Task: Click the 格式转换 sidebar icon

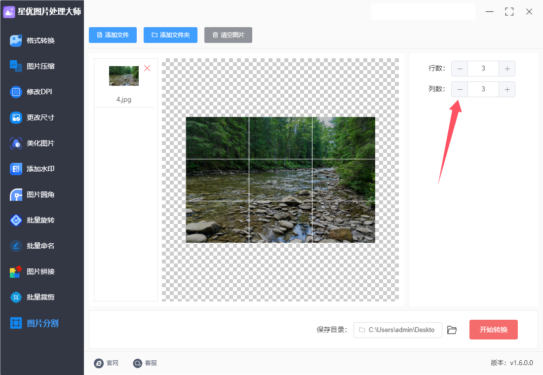Action: (16, 40)
